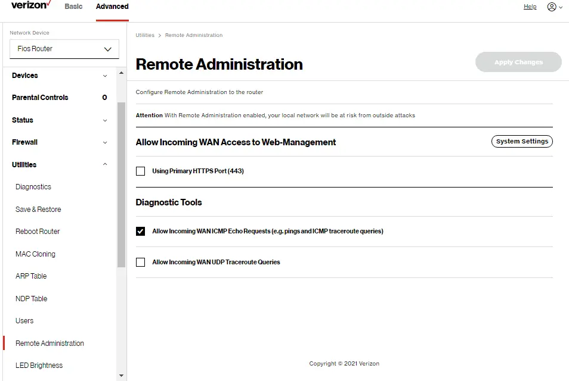Open the Fios Router device dropdown
This screenshot has height=381, width=569.
coord(64,49)
